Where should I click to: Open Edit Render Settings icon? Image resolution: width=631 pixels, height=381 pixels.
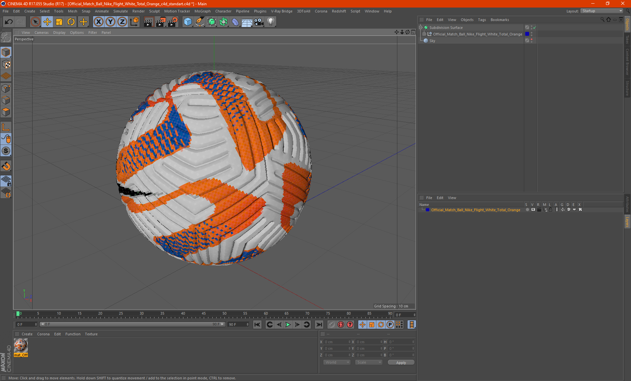pyautogui.click(x=173, y=22)
